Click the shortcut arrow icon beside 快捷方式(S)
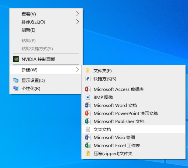This screenshot has height=168, width=188. pyautogui.click(x=88, y=79)
